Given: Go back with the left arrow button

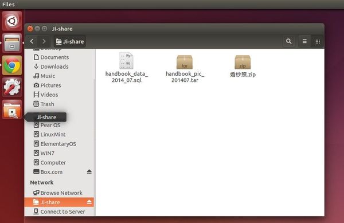Looking at the screenshot, I should (x=32, y=41).
